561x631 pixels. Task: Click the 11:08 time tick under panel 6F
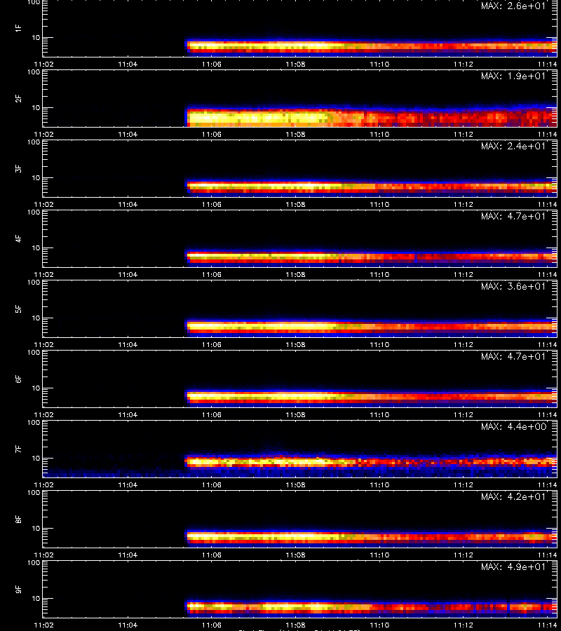pyautogui.click(x=295, y=414)
